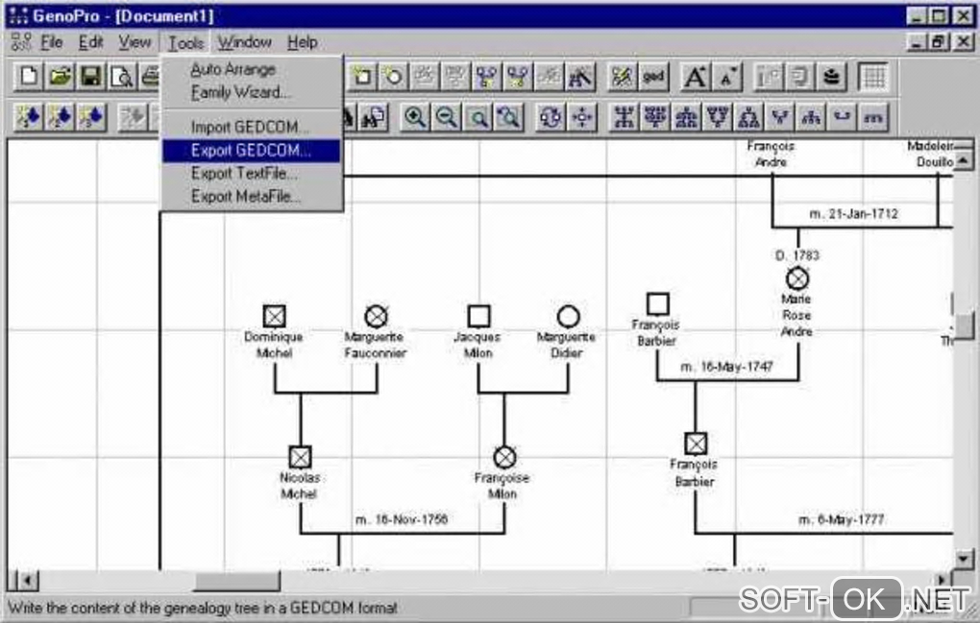Choose Export GEDCOM... highlighted entry
980x623 pixels.
(x=252, y=151)
